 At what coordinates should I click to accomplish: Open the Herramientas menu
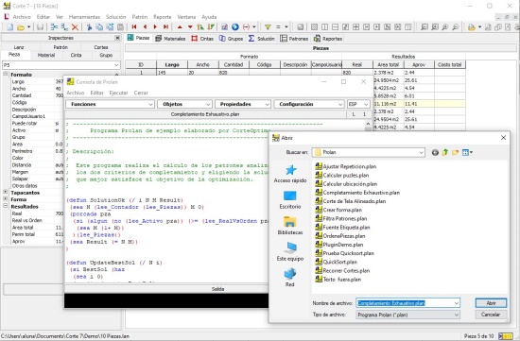tap(84, 17)
